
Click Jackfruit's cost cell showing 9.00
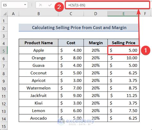[x=71, y=96]
